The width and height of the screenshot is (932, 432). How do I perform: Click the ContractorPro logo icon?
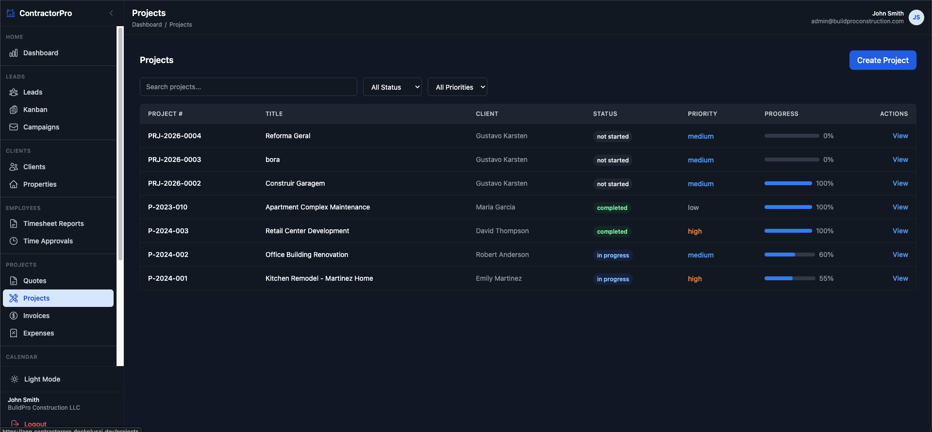[11, 13]
